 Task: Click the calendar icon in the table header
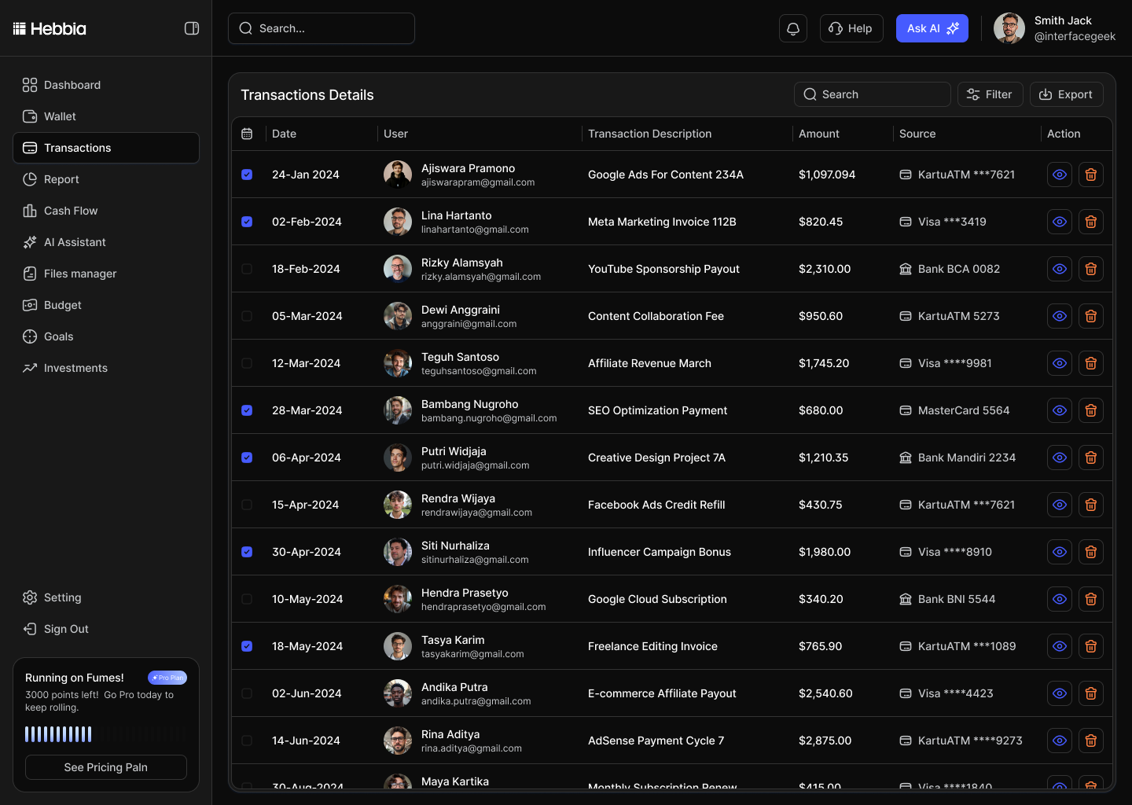pyautogui.click(x=247, y=134)
